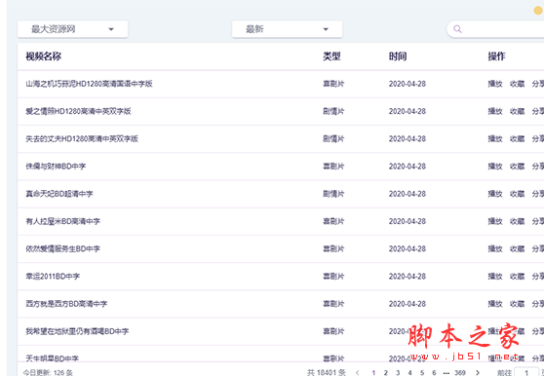Favorite 西方就是西方 via 收藏
Image resolution: width=544 pixels, height=376 pixels.
pyautogui.click(x=518, y=304)
